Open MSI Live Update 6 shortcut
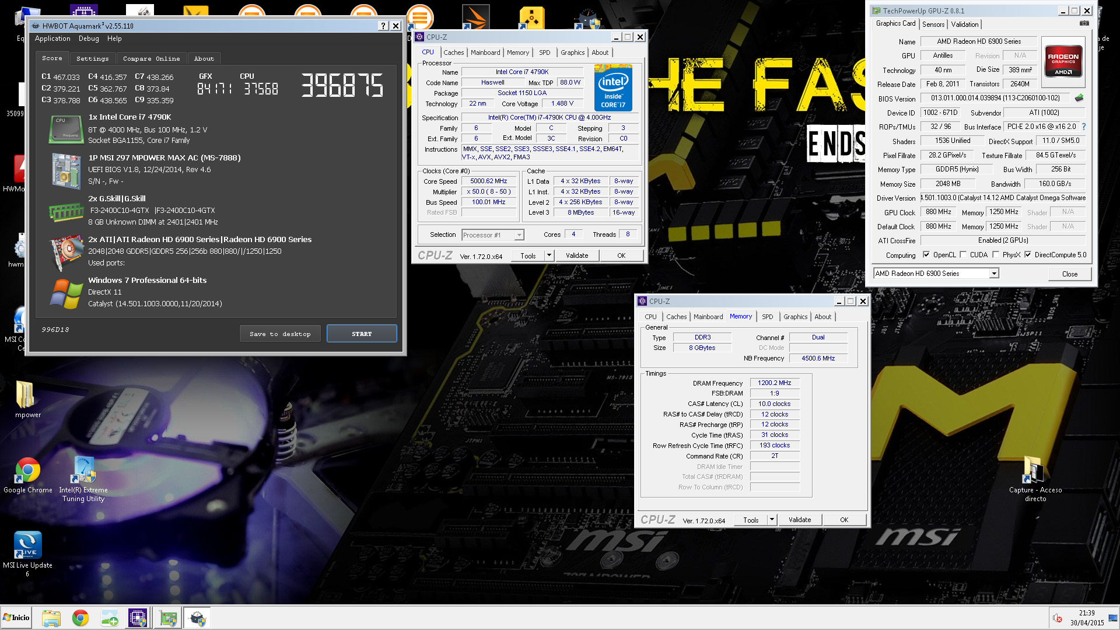The width and height of the screenshot is (1120, 630). 27,554
